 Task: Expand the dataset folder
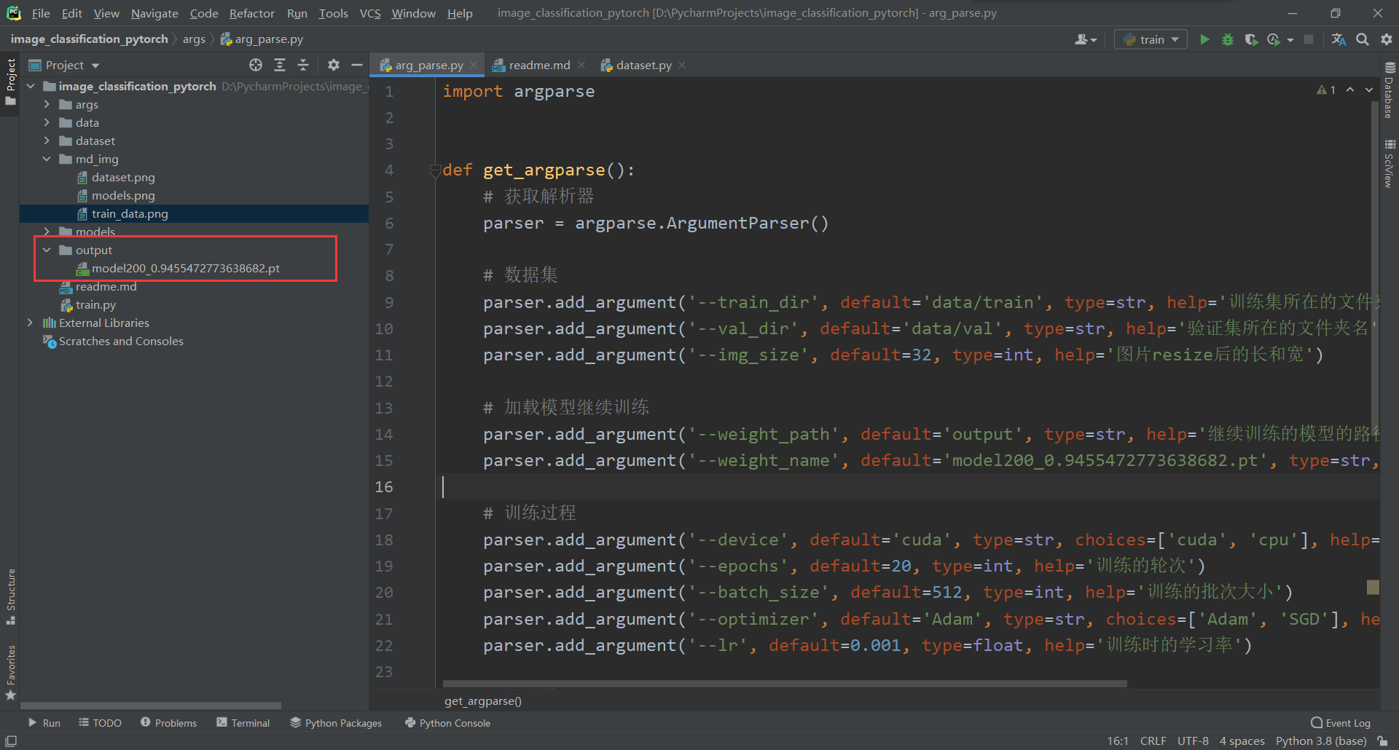(x=47, y=141)
